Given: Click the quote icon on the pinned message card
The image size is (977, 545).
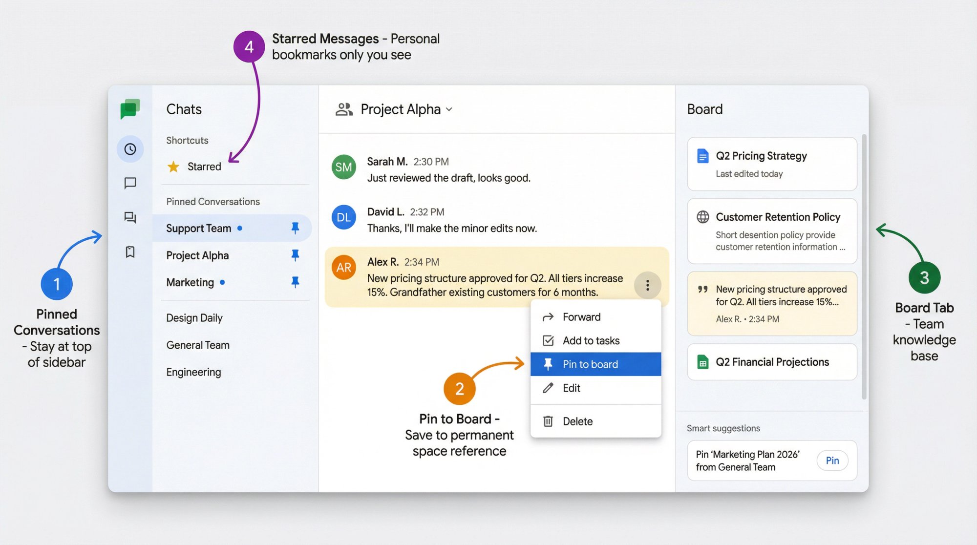Looking at the screenshot, I should (702, 289).
